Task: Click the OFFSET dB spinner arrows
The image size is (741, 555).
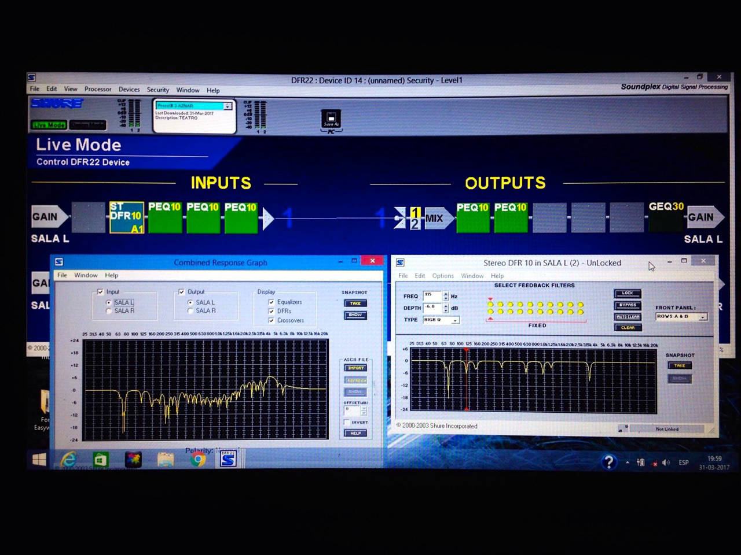Action: (x=364, y=410)
